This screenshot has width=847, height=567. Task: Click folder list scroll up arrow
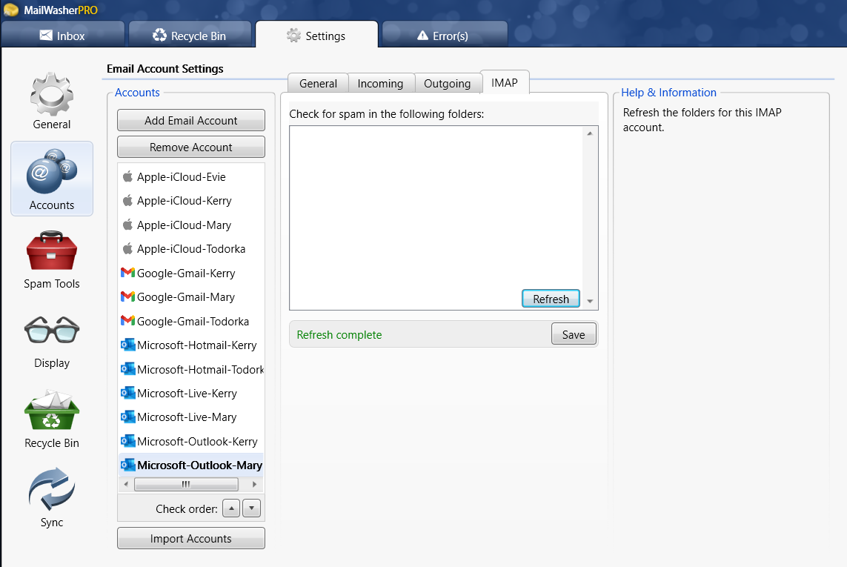click(590, 133)
